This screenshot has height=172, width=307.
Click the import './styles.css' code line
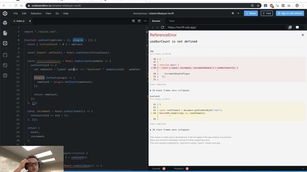[40, 32]
